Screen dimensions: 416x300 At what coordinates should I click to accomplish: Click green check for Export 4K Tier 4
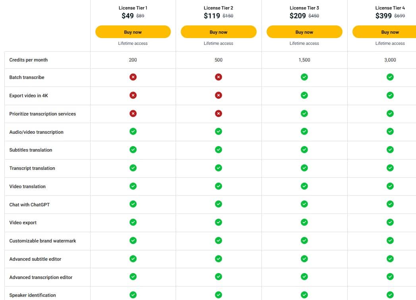(390, 95)
